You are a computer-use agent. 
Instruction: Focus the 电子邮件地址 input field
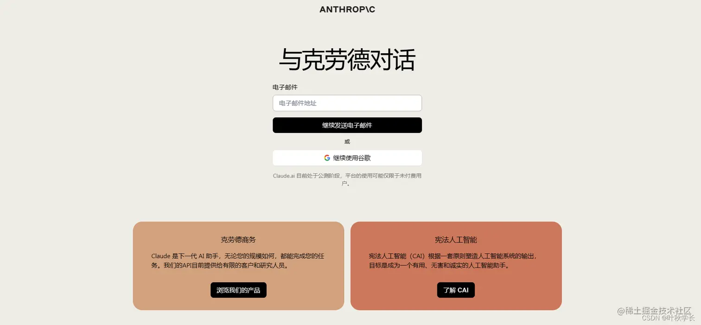[x=347, y=103]
